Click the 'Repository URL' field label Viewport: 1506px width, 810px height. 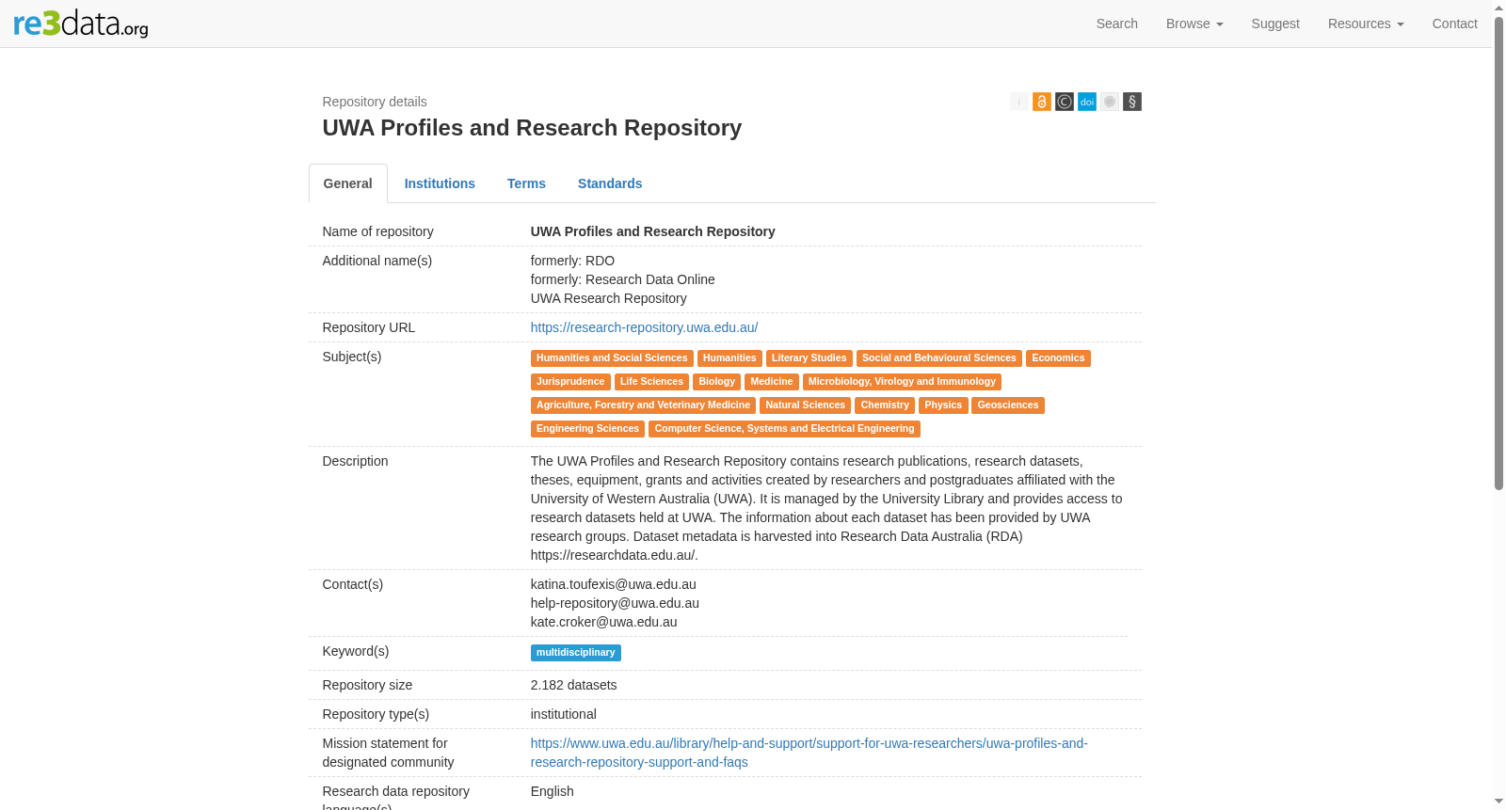[x=369, y=327]
